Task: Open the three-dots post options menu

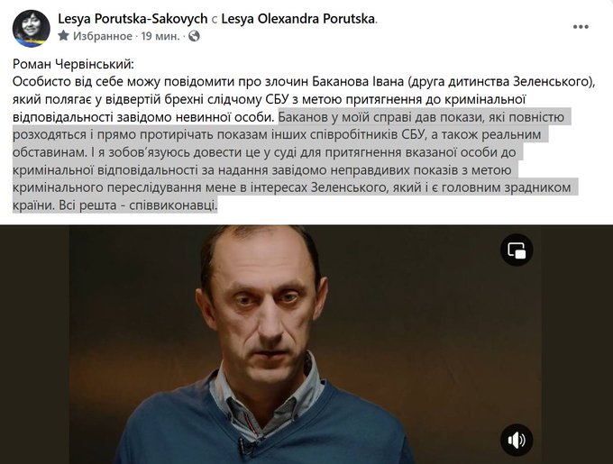Action: [x=581, y=26]
